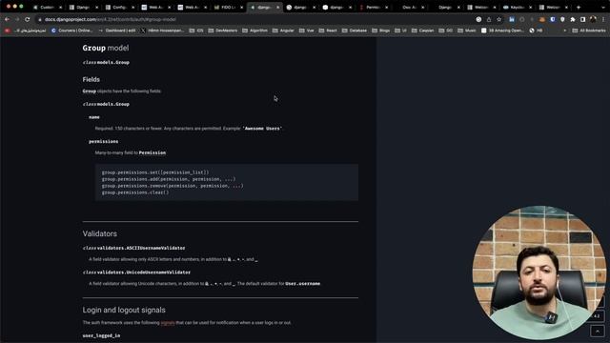Follow the signals link

pos(168,322)
